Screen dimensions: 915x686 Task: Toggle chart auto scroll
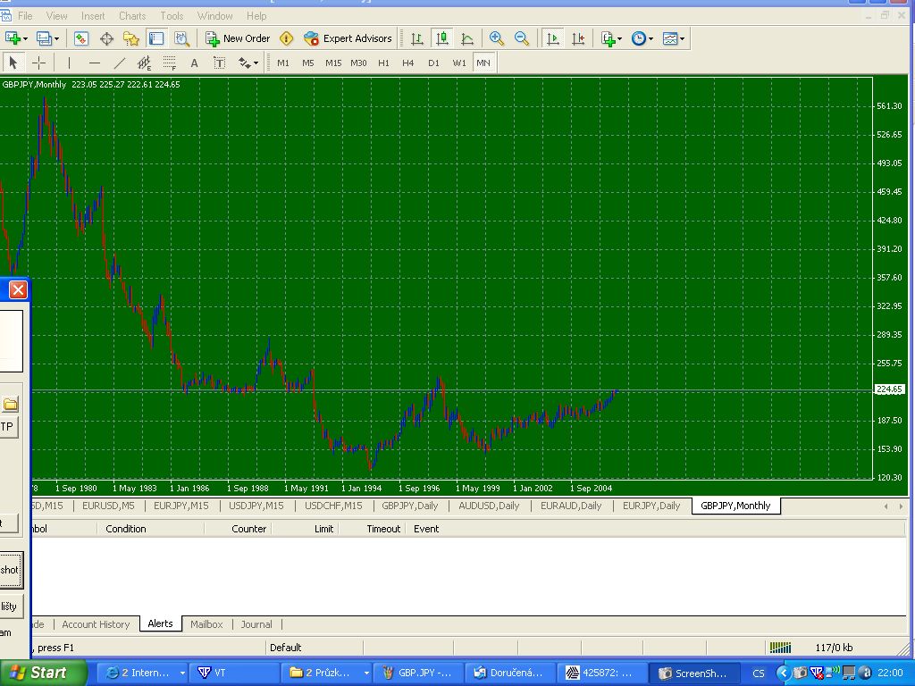click(553, 38)
